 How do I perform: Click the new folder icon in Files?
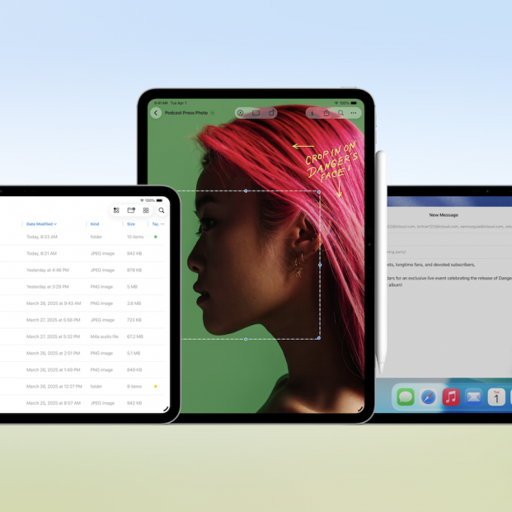(x=131, y=210)
